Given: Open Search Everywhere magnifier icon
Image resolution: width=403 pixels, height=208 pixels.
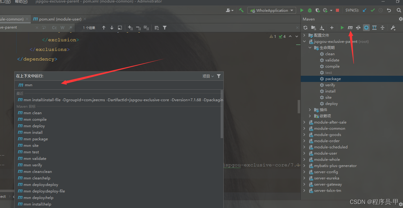Looking at the screenshot, I should (399, 10).
